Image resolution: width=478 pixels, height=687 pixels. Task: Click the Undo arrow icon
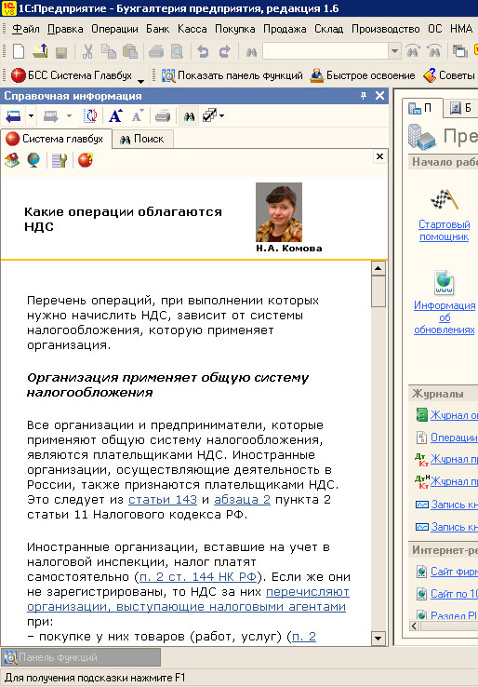point(203,52)
